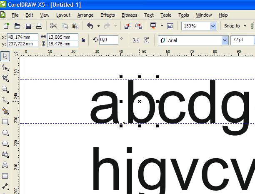Click the x center marker of selection

click(139, 102)
